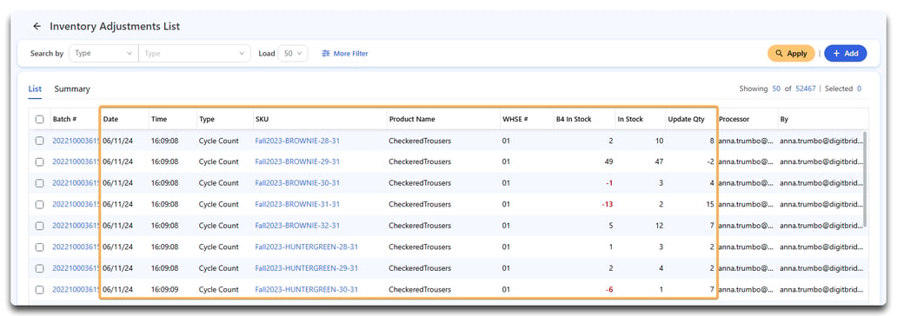Click B4 In Stock value 49
The width and height of the screenshot is (897, 316).
tap(608, 161)
